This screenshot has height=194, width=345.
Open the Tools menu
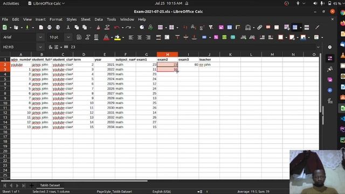pos(112,19)
